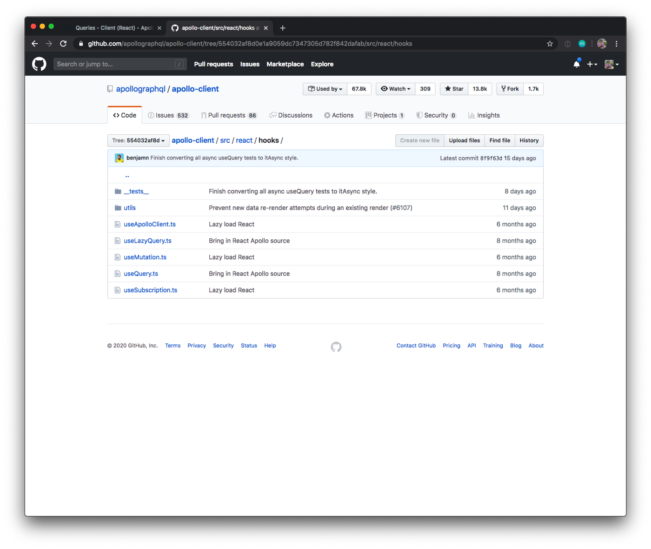Open the plus create-new dropdown
This screenshot has width=651, height=549.
[592, 64]
